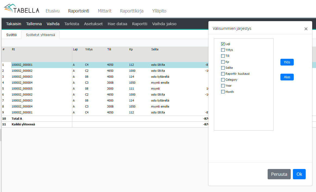Open the Raportointi menu
Viewport: 316px width, 192px height.
[79, 11]
